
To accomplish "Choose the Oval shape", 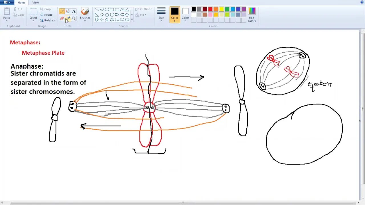I will [107, 10].
